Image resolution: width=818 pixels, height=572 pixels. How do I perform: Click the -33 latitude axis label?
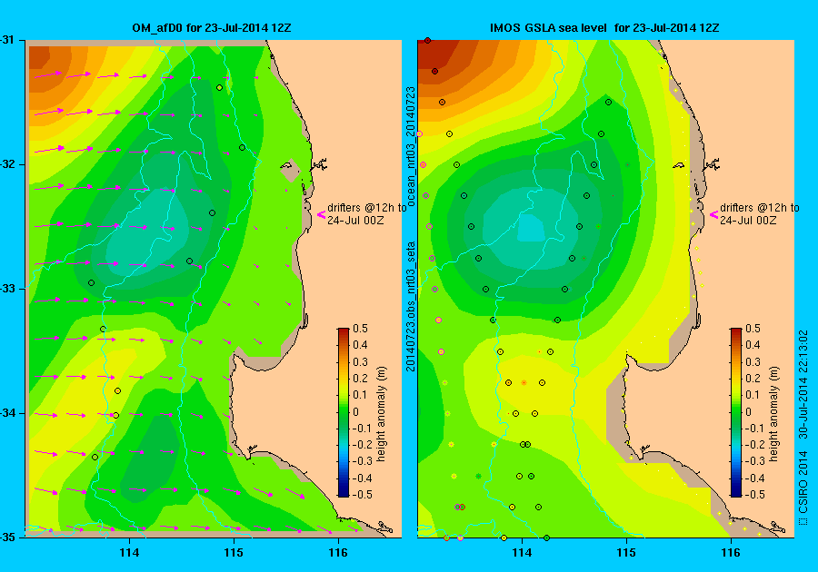click(x=6, y=289)
